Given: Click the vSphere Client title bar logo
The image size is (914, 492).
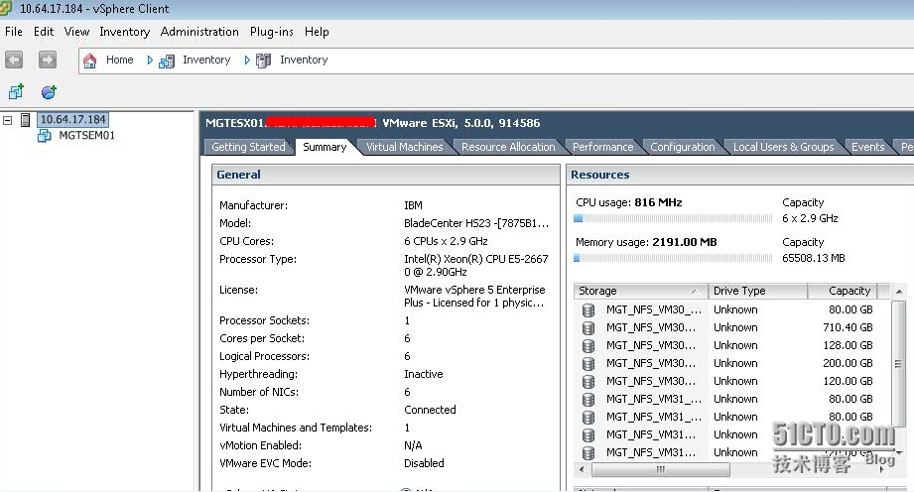Looking at the screenshot, I should 5,8.
